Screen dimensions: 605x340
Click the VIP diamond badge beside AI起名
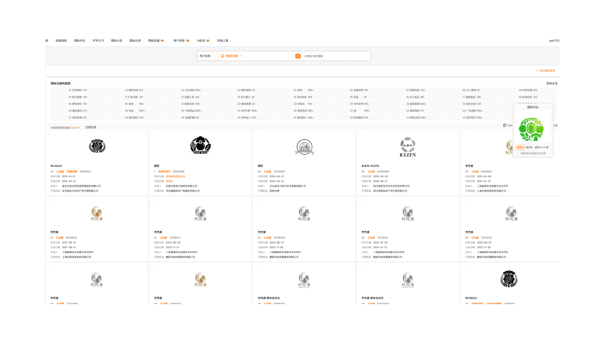click(208, 41)
